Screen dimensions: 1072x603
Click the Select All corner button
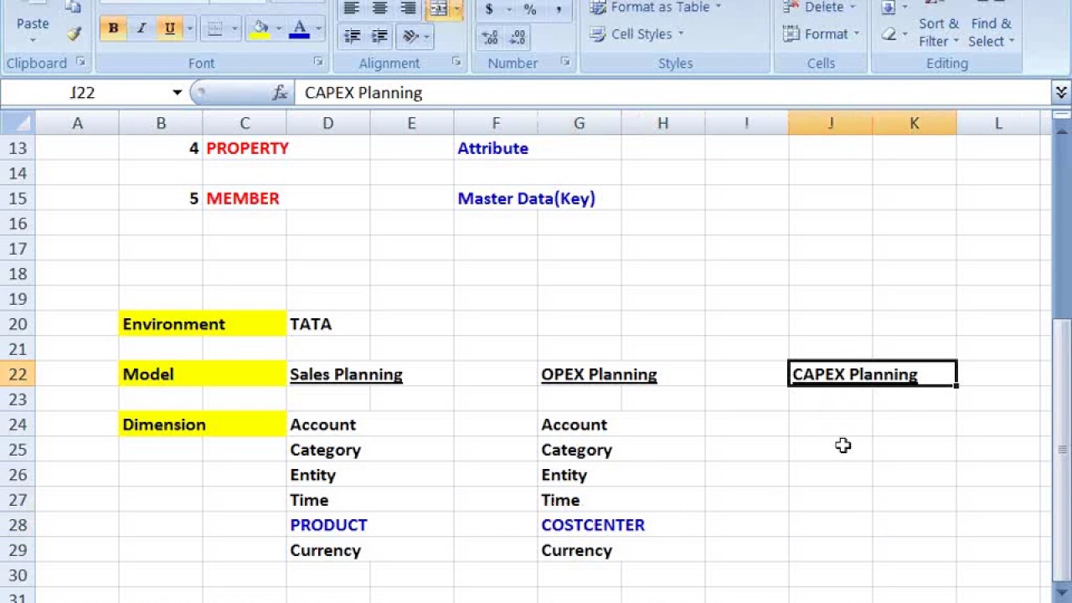pyautogui.click(x=18, y=123)
